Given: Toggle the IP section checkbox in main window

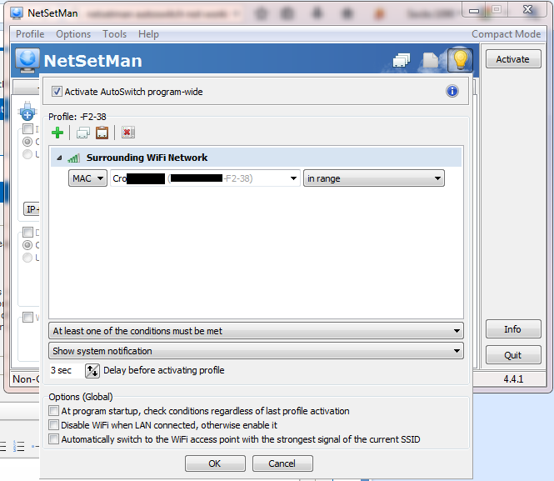Looking at the screenshot, I should [28, 129].
